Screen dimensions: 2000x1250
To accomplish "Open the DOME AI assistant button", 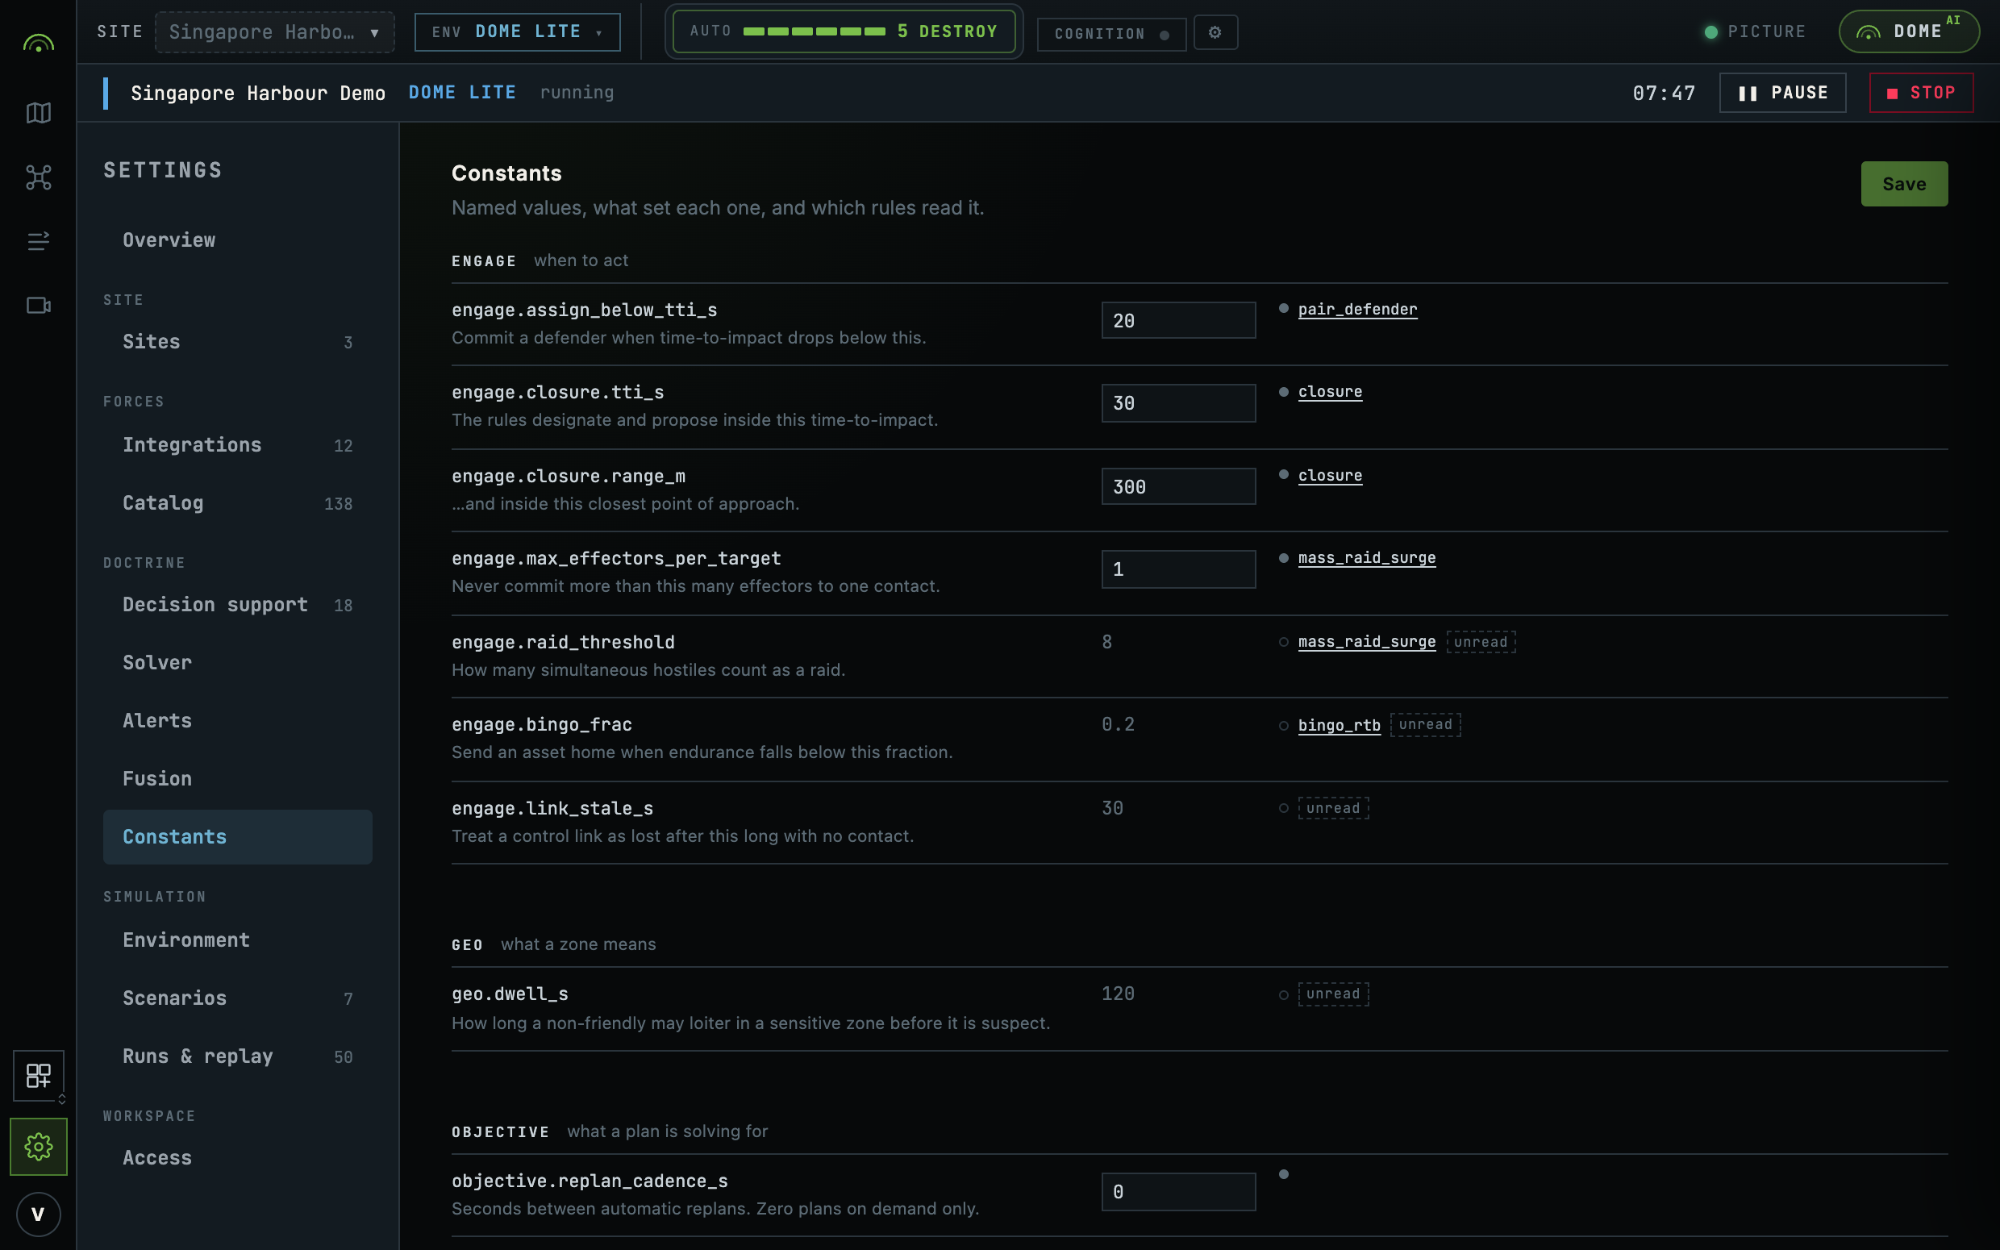I will [x=1908, y=31].
